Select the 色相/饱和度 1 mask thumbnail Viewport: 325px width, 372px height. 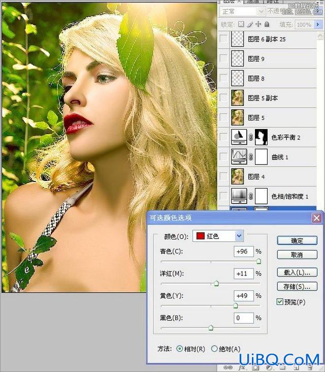[x=261, y=196]
